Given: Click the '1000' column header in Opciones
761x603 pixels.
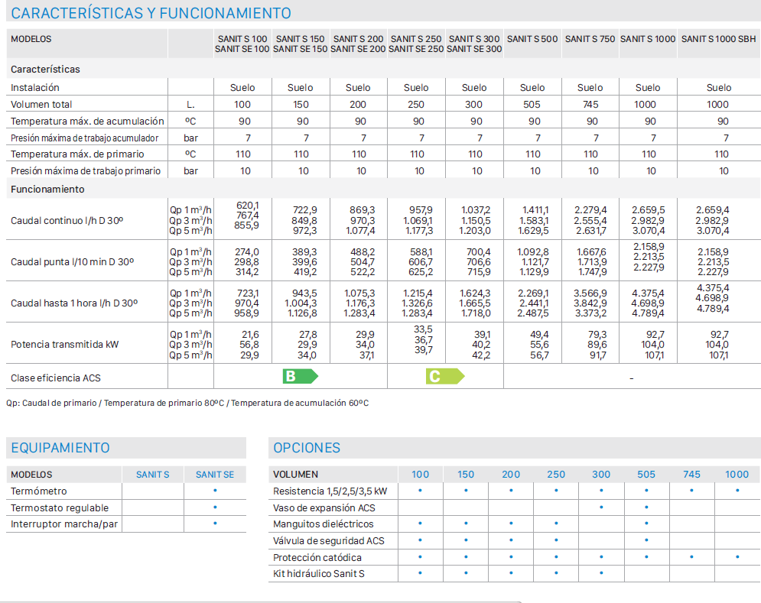Looking at the screenshot, I should pos(737,475).
